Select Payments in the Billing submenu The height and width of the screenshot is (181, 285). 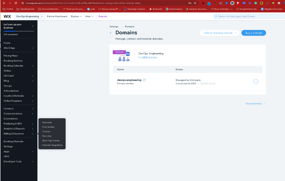(47, 122)
